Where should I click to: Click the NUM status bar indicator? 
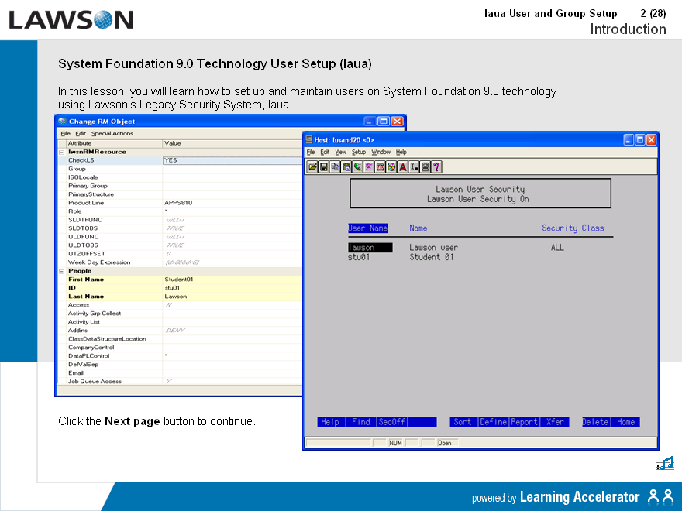pos(395,443)
